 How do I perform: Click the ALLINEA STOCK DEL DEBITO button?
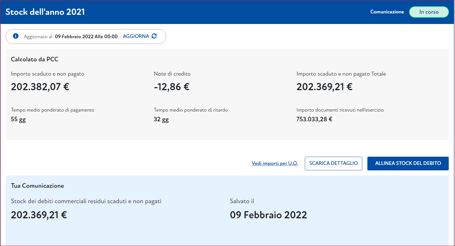coord(408,163)
